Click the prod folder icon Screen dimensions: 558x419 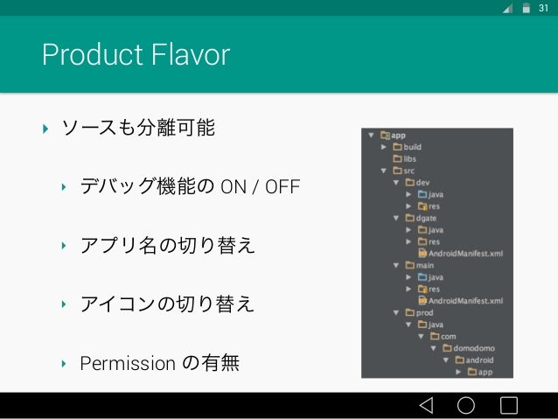point(410,312)
